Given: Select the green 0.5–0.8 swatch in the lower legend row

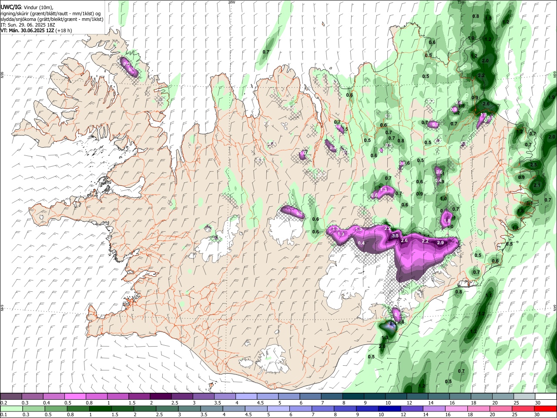Looking at the screenshot, I should click(x=56, y=408).
